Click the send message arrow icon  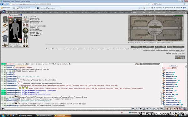click(x=133, y=109)
